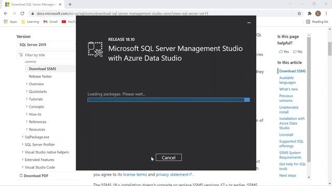Open the Gmail bookmark
The width and height of the screenshot is (332, 186).
pyautogui.click(x=50, y=22)
